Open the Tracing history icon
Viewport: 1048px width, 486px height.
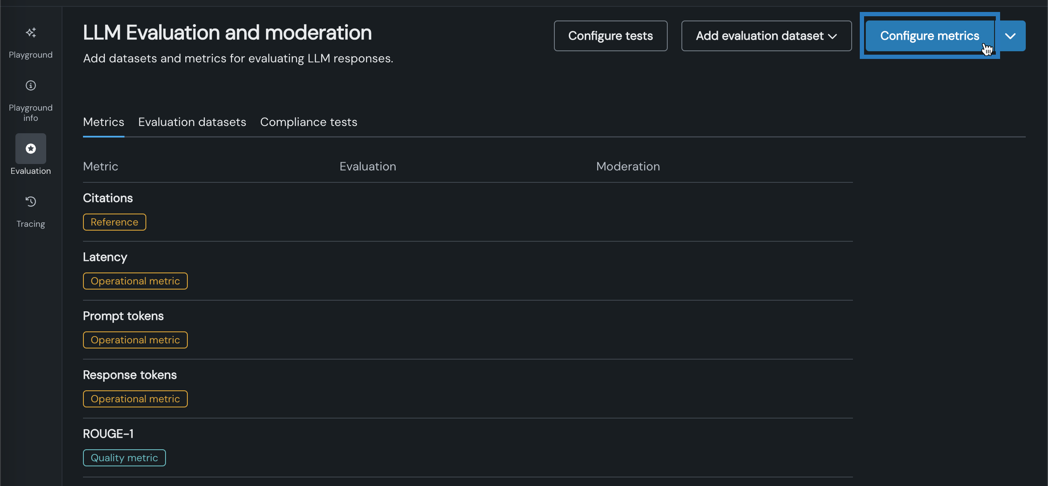click(x=31, y=202)
